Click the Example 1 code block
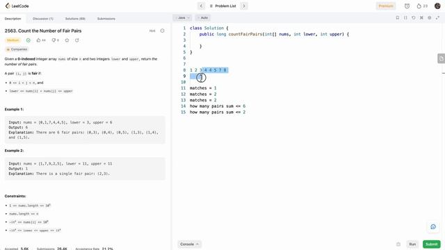This screenshot has height=250, width=445. click(85, 130)
